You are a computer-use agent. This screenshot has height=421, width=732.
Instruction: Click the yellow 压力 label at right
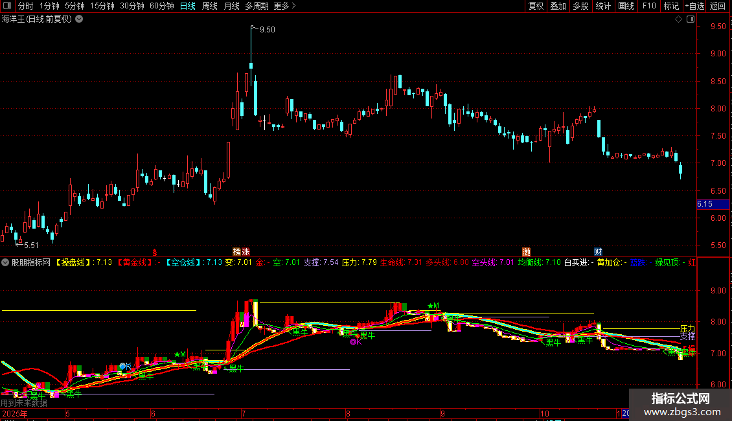[x=688, y=328]
